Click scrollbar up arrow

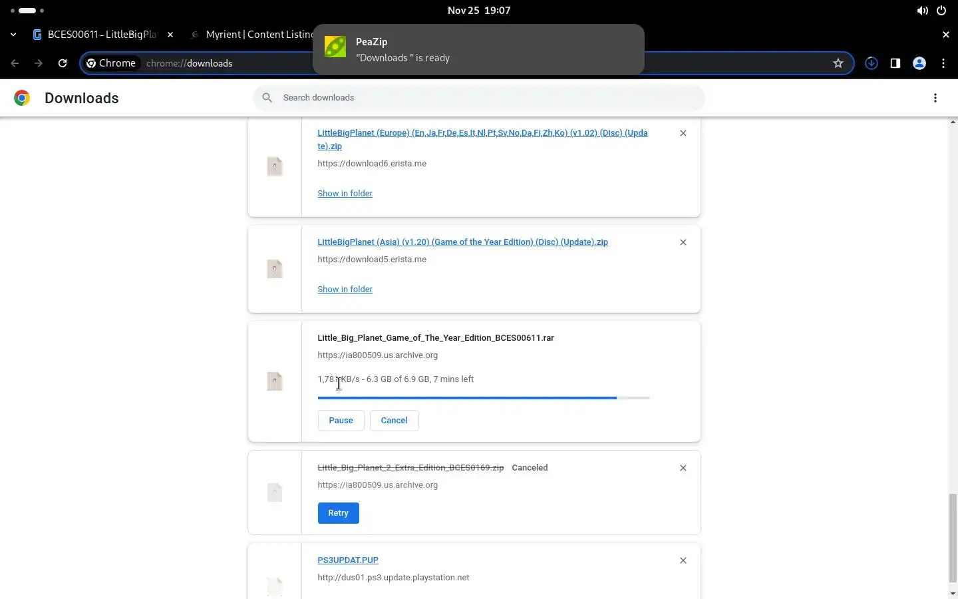(x=953, y=122)
